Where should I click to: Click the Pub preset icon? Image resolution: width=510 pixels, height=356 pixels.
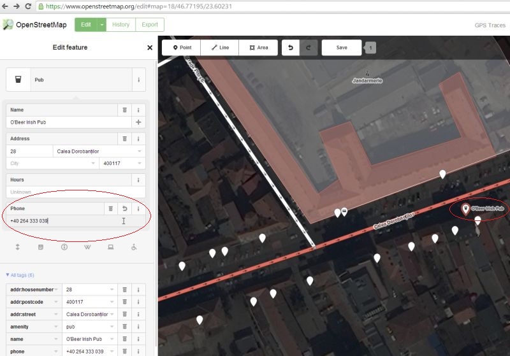pyautogui.click(x=18, y=80)
